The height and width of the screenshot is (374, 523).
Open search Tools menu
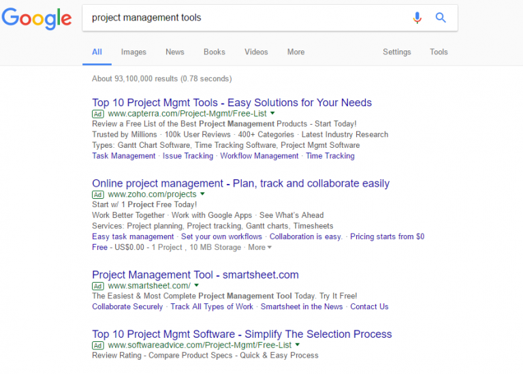click(x=439, y=52)
